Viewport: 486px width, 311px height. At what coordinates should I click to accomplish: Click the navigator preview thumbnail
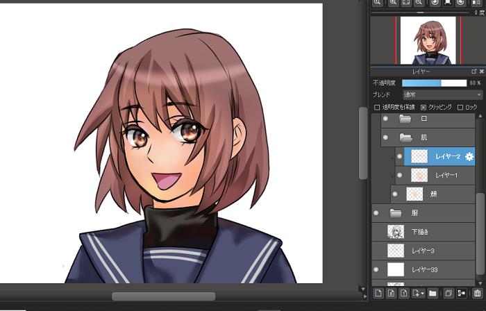pyautogui.click(x=426, y=40)
